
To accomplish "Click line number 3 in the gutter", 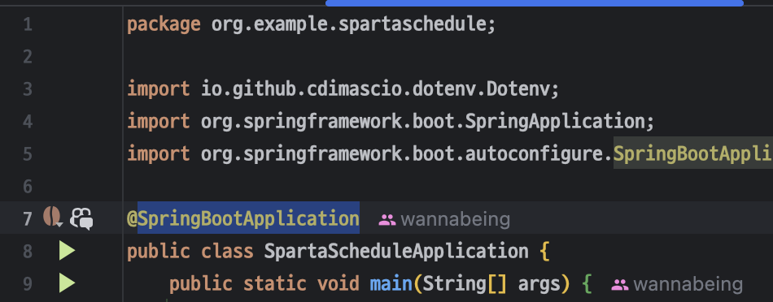I will pyautogui.click(x=28, y=89).
